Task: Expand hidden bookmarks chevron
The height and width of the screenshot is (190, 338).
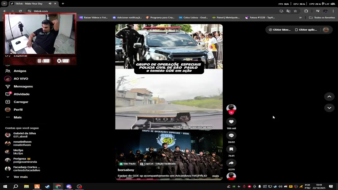Action: tap(300, 18)
